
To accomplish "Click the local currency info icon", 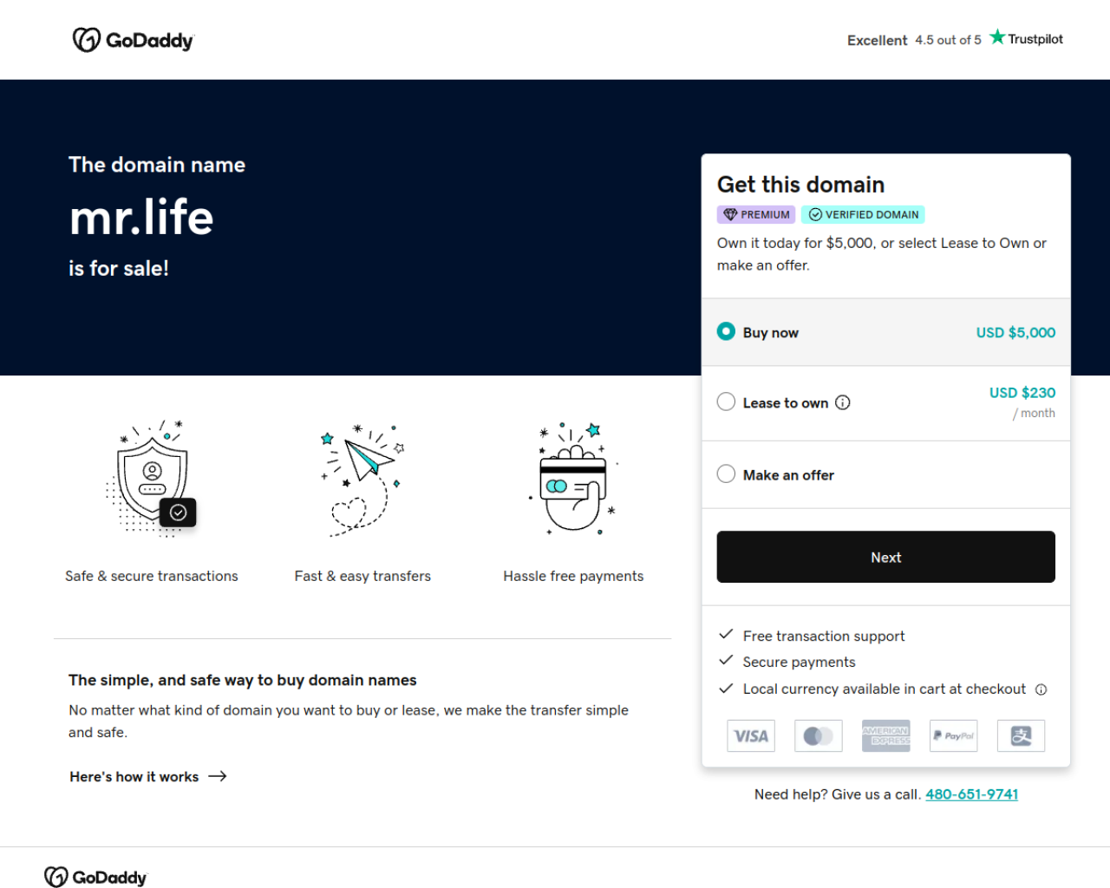I will 1041,689.
